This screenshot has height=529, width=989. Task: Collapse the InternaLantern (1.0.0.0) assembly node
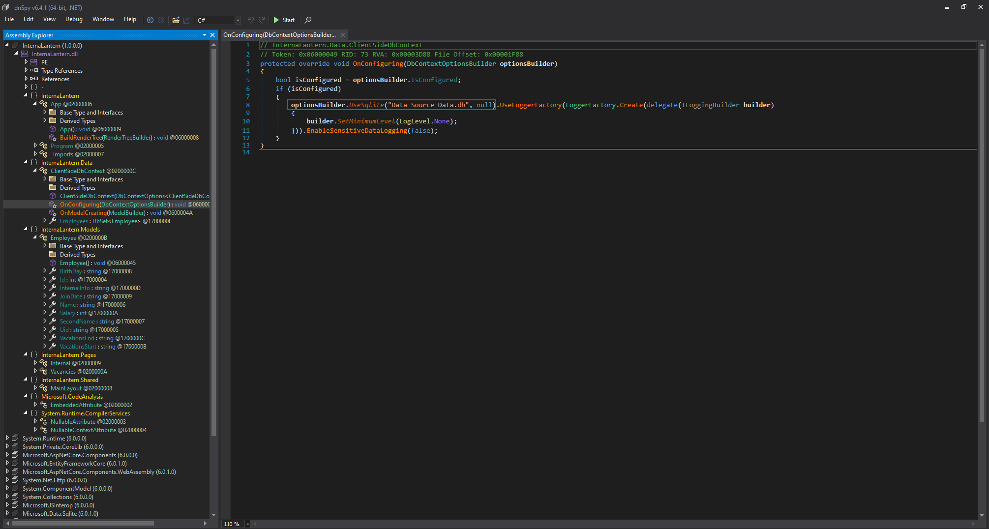[7, 45]
